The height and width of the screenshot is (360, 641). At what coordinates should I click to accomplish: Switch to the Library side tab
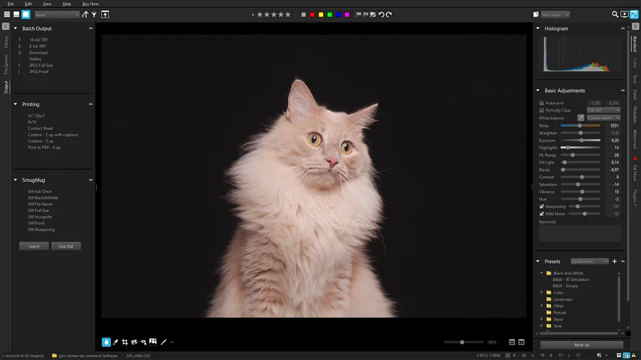tap(6, 42)
